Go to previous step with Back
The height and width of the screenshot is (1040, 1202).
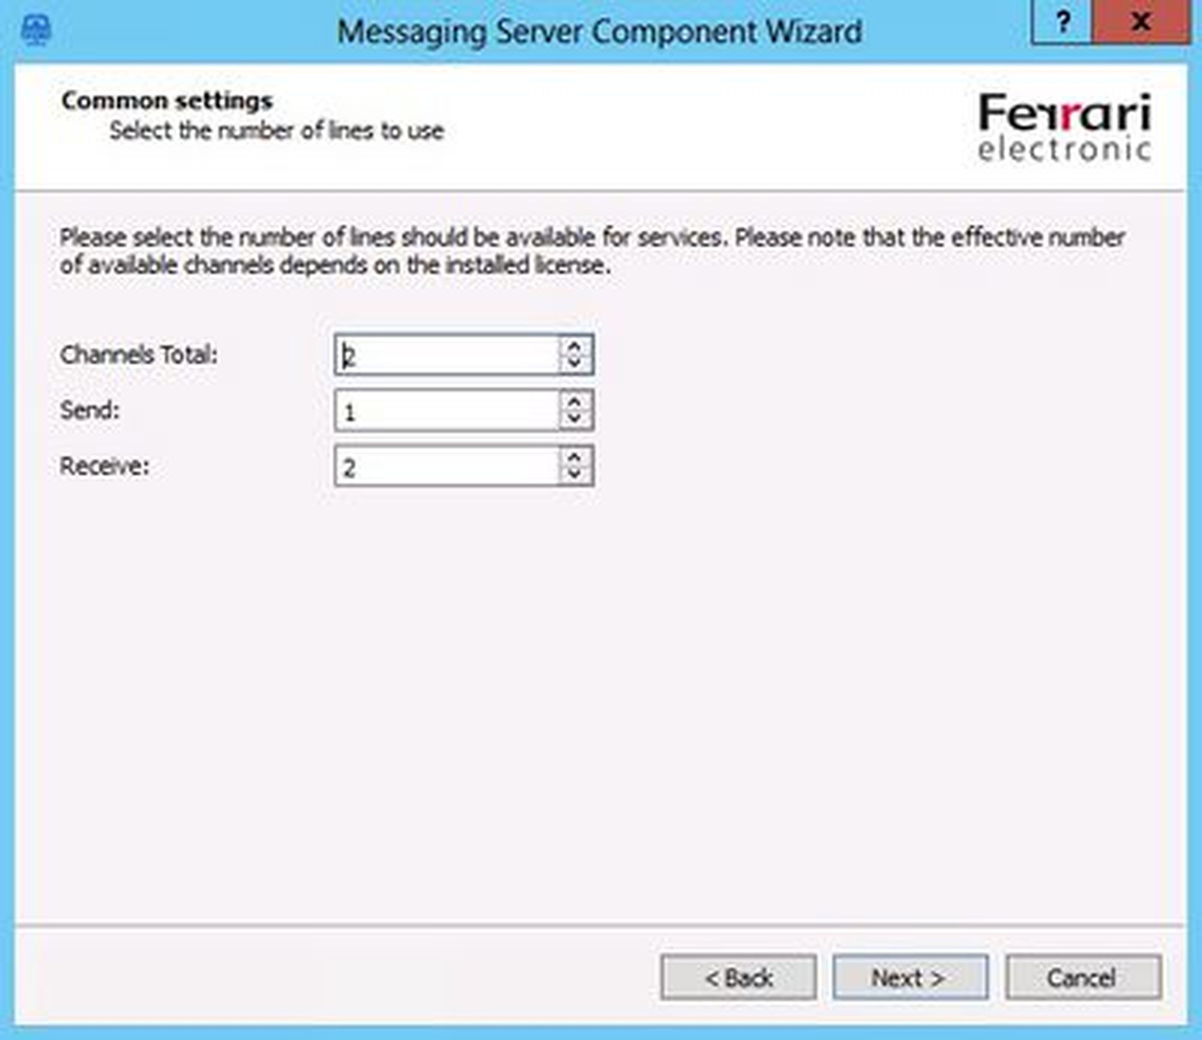pos(738,978)
